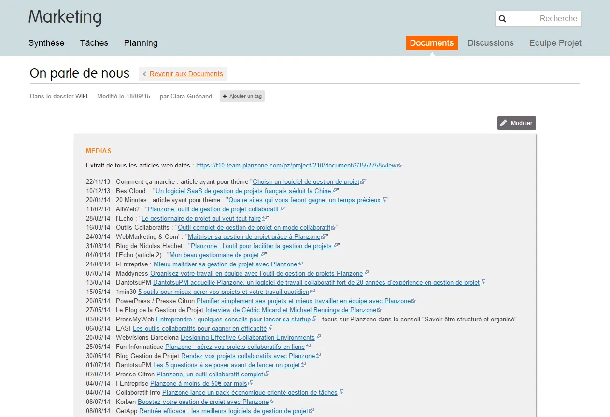Click the search magnifier icon
The height and width of the screenshot is (417, 610).
click(x=502, y=19)
